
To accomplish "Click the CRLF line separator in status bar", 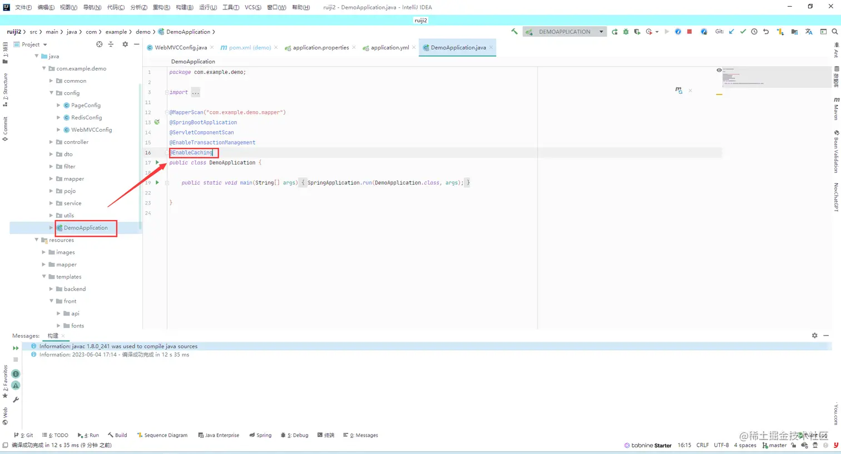I will pos(703,445).
